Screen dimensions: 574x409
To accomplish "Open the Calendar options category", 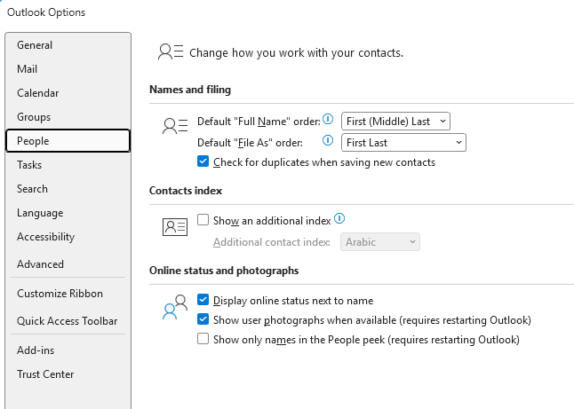I will tap(68, 93).
